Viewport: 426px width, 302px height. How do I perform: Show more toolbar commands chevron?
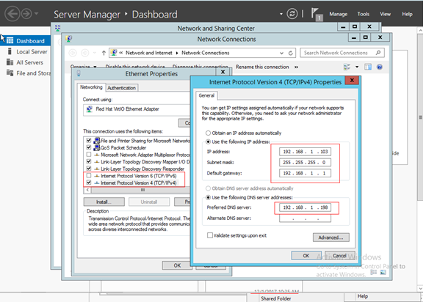(296, 67)
